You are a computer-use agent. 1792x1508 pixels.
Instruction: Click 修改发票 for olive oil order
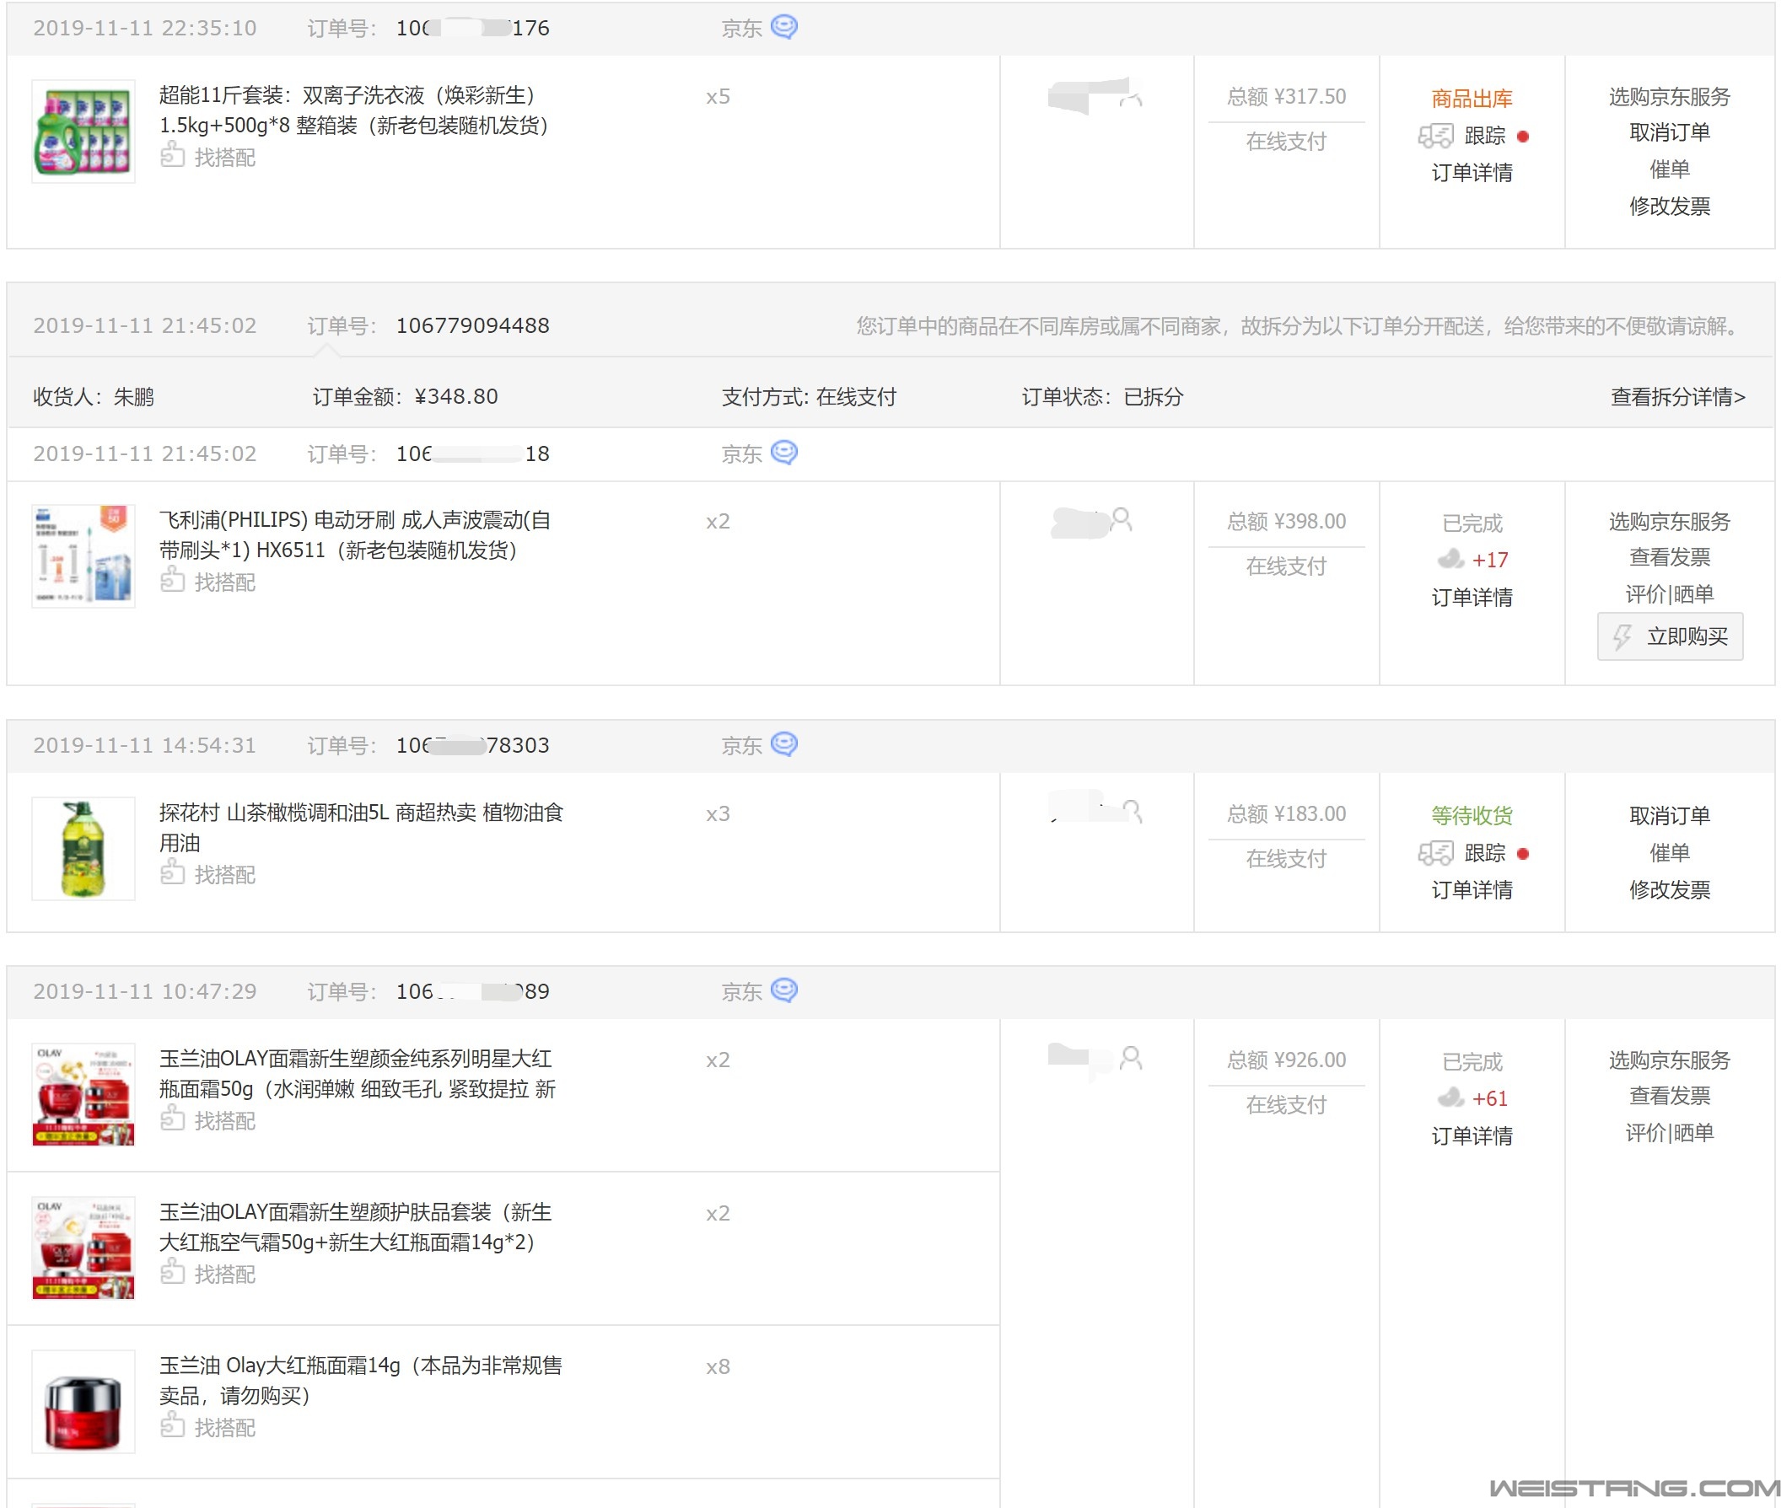click(x=1670, y=890)
